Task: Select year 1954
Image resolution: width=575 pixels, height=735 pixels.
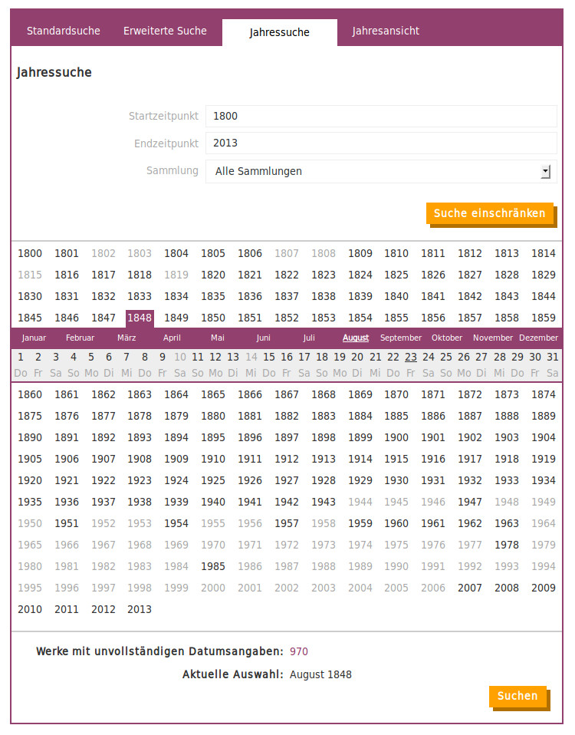Action: (x=176, y=523)
